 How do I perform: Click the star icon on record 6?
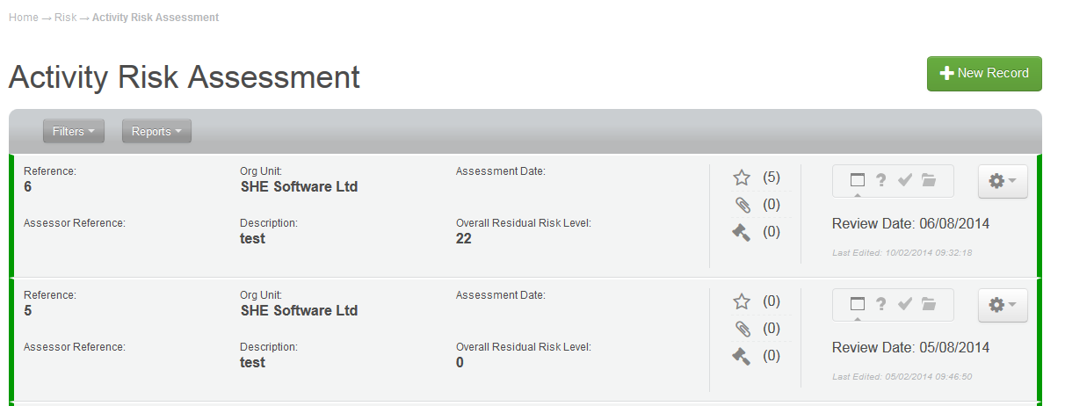[742, 178]
